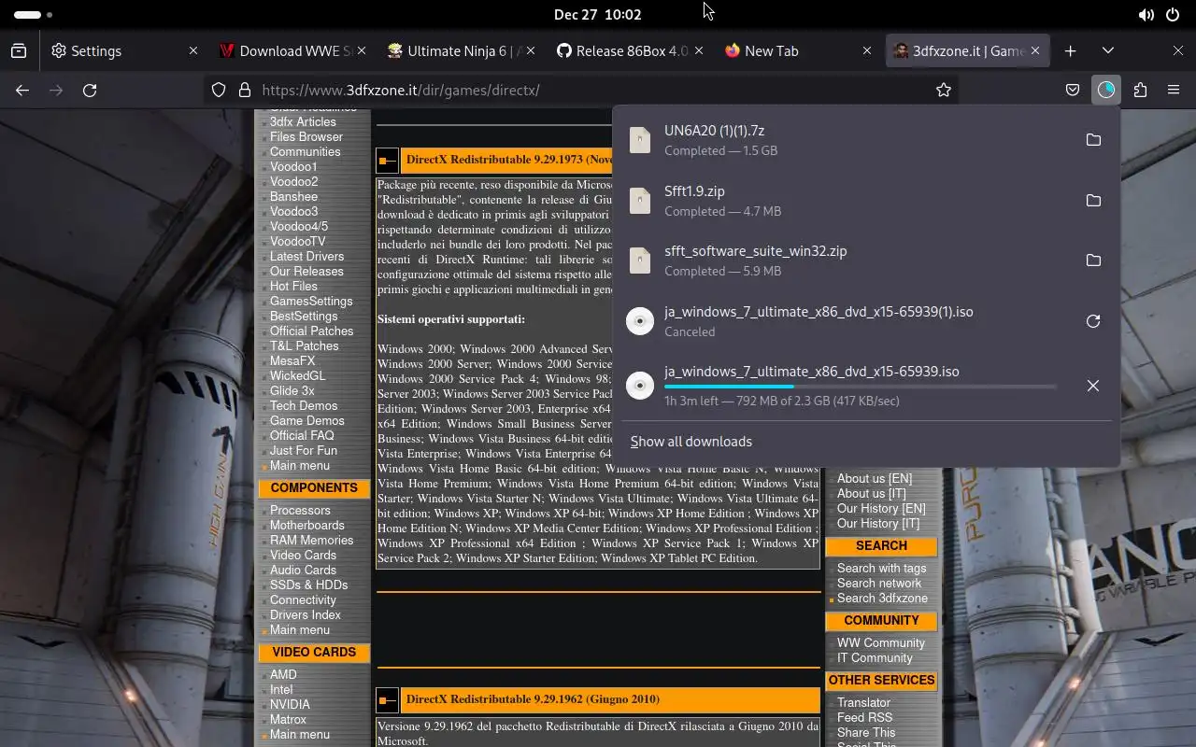Click the tracking protection shield icon
Screen dimensions: 1196x747
219,90
